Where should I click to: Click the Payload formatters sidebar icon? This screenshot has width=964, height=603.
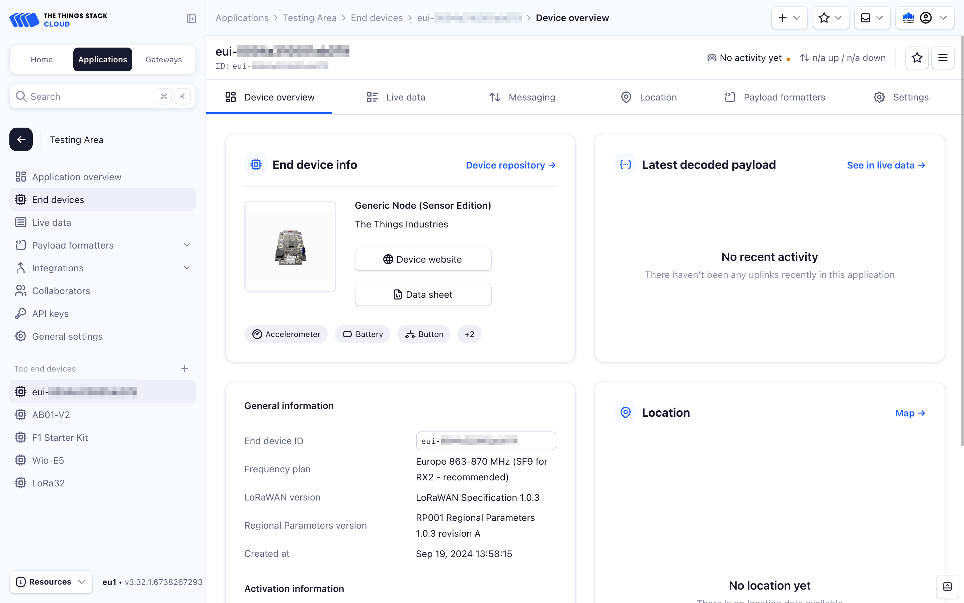(21, 245)
